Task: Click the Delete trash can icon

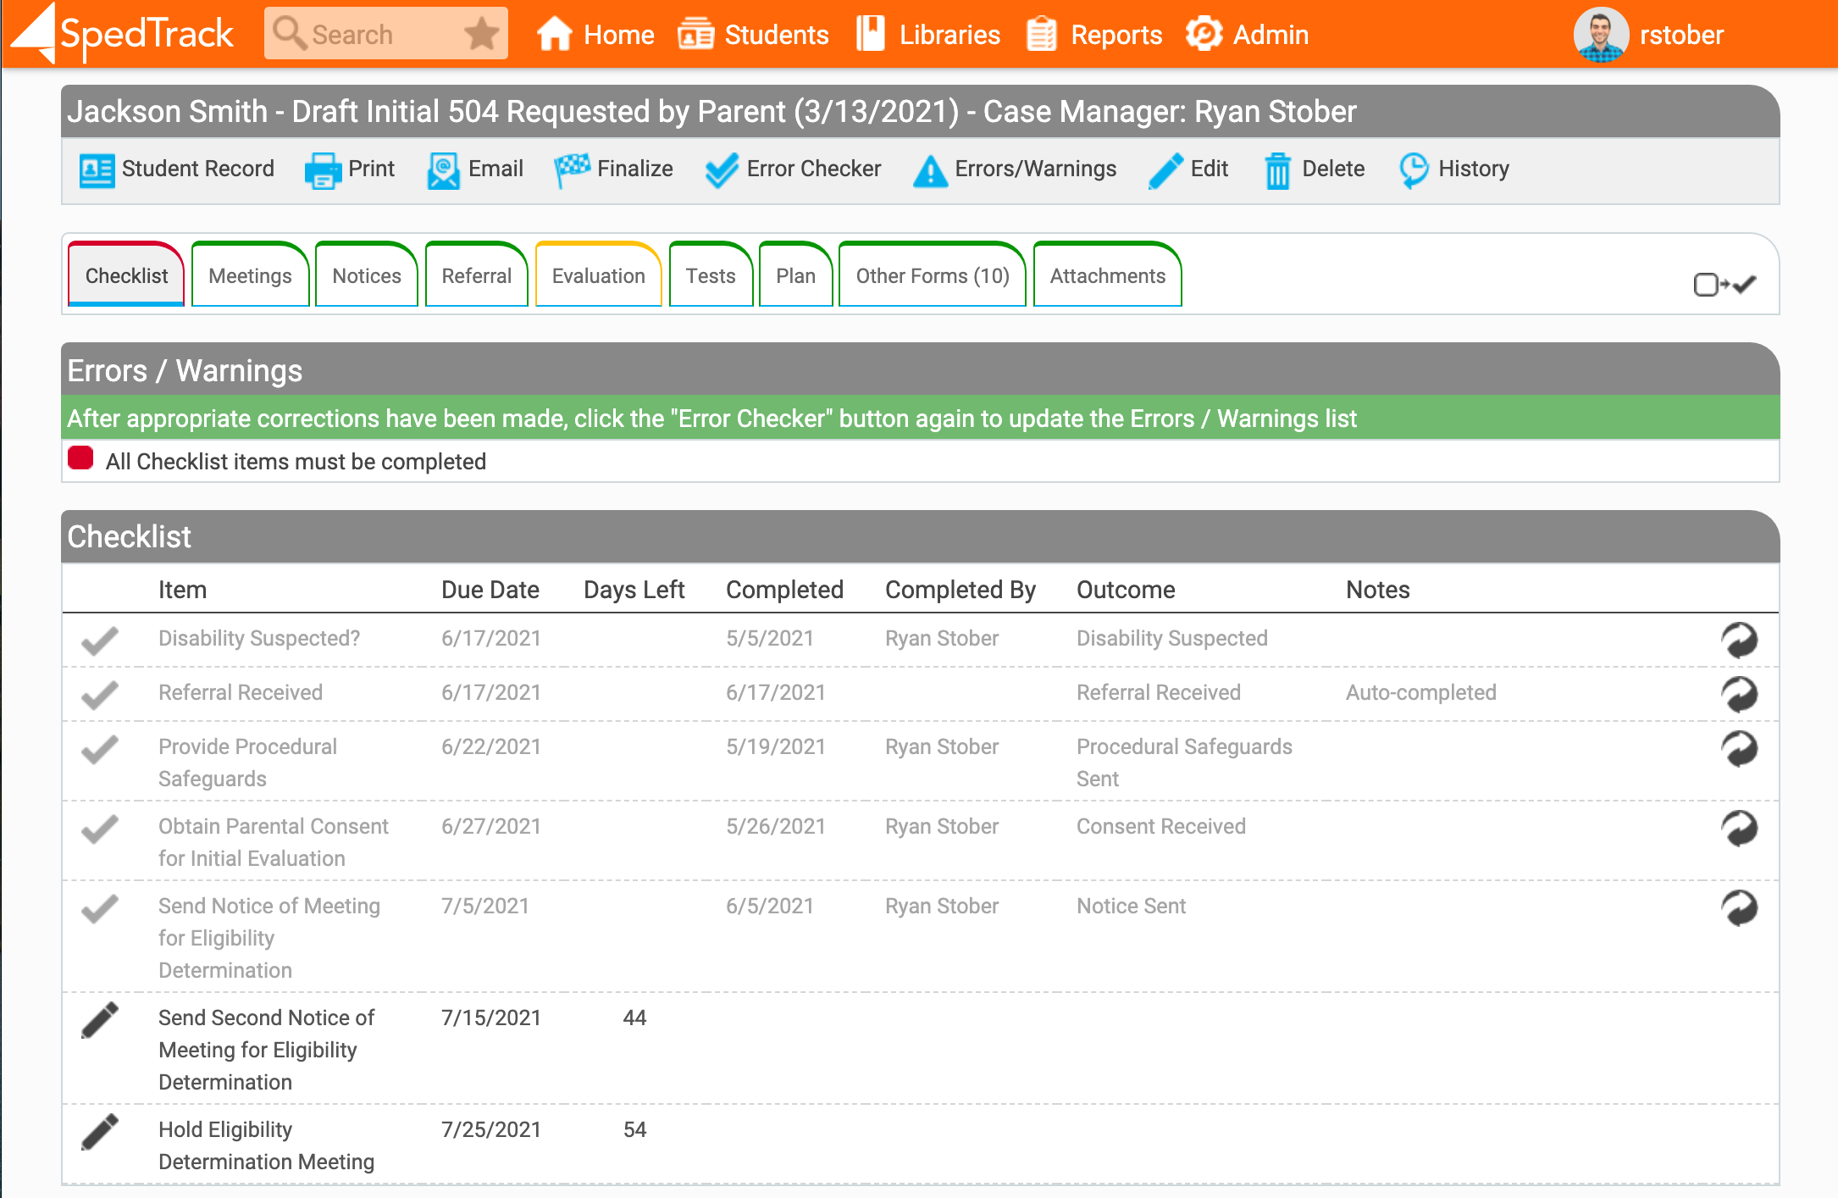Action: pyautogui.click(x=1277, y=170)
